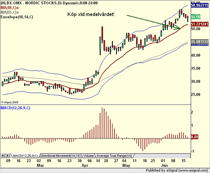Click the eSignal copyright mark on chart
The height and width of the screenshot is (173, 210).
click(9, 102)
